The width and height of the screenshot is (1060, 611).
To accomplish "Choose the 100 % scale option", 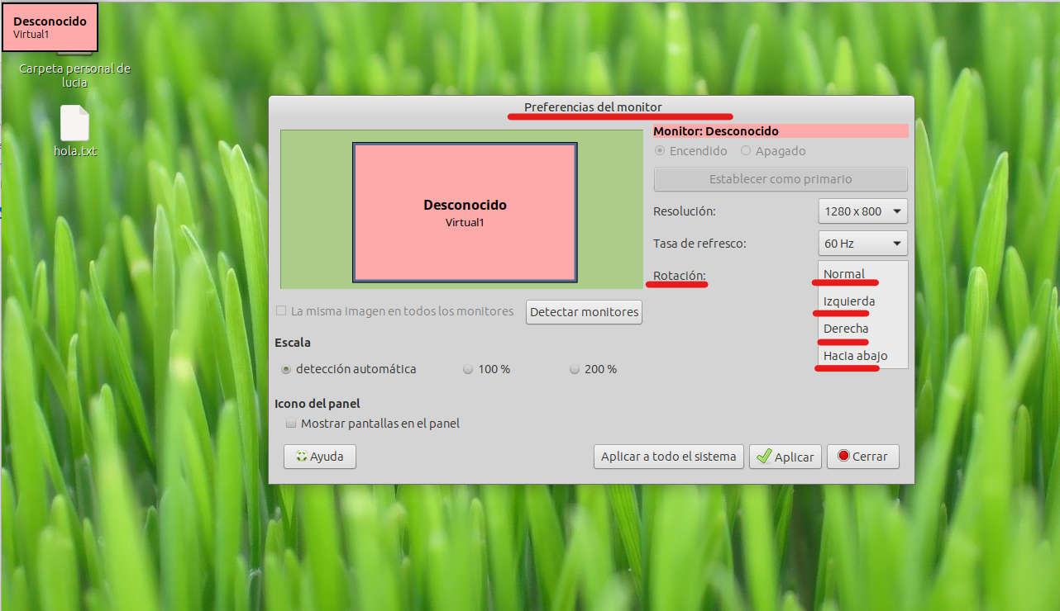I will pyautogui.click(x=468, y=370).
